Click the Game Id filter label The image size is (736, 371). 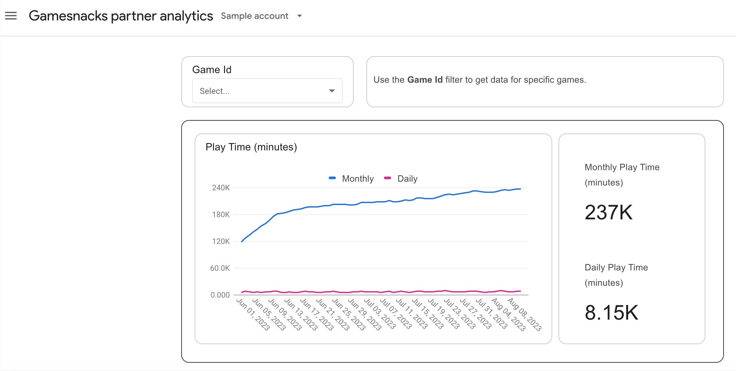coord(212,70)
